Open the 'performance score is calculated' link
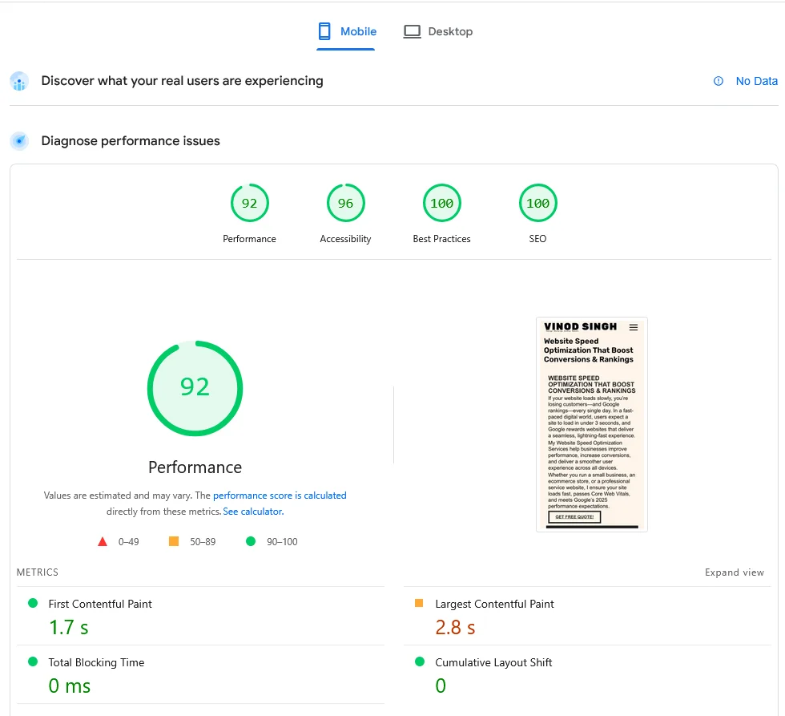 280,496
